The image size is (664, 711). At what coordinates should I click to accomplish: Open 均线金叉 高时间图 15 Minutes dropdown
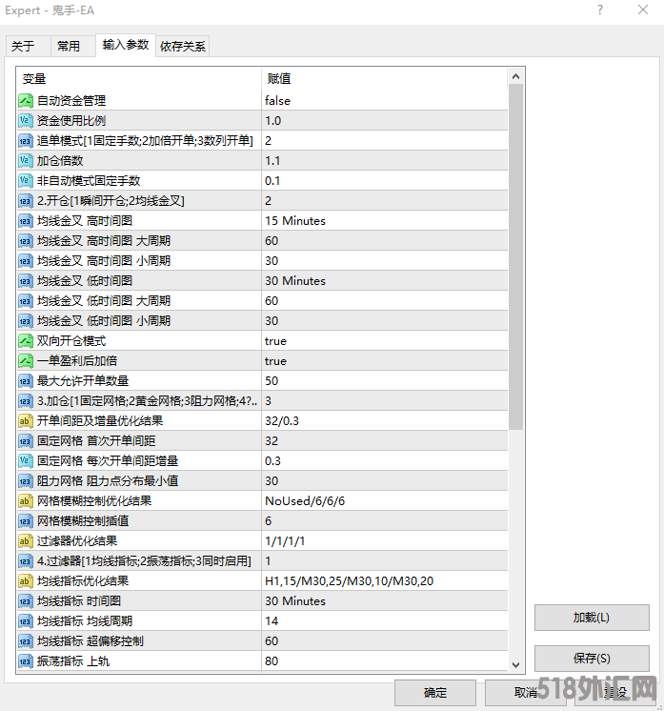click(x=381, y=220)
